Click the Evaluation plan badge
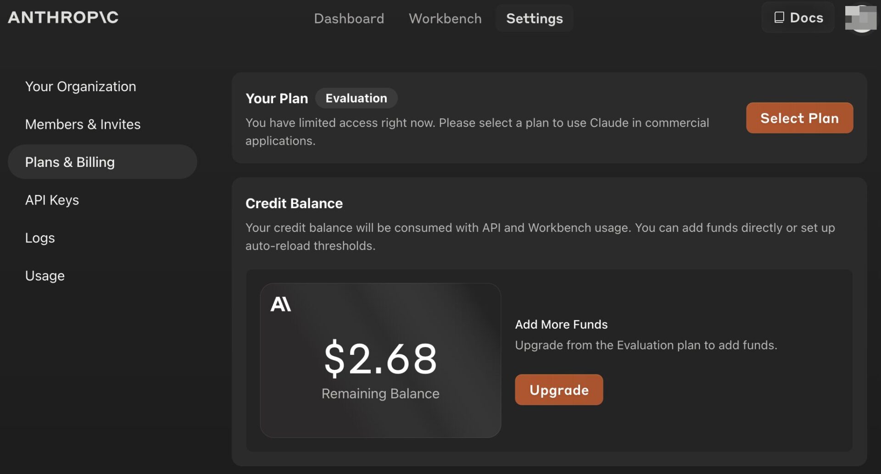The width and height of the screenshot is (881, 474). pyautogui.click(x=356, y=98)
